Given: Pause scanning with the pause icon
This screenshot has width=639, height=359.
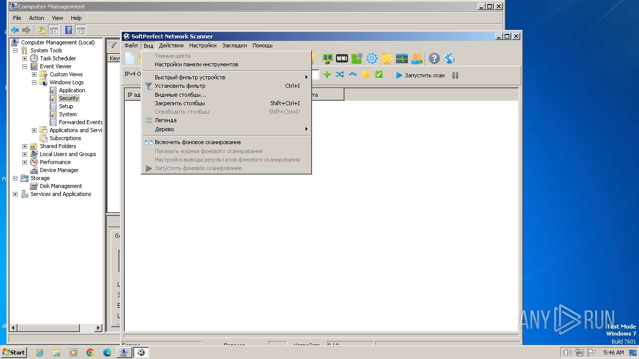Looking at the screenshot, I should (x=455, y=75).
